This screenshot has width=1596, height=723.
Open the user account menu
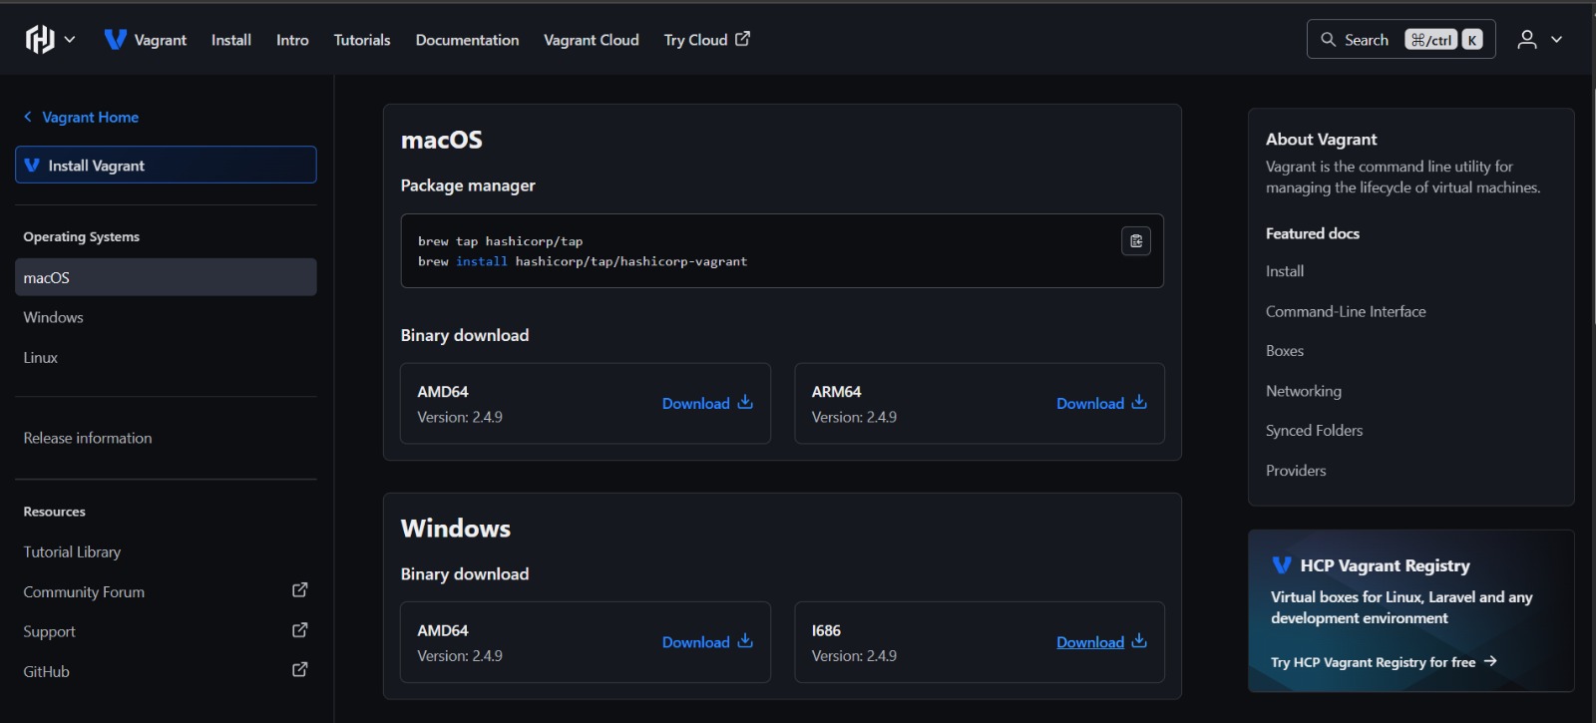1539,40
